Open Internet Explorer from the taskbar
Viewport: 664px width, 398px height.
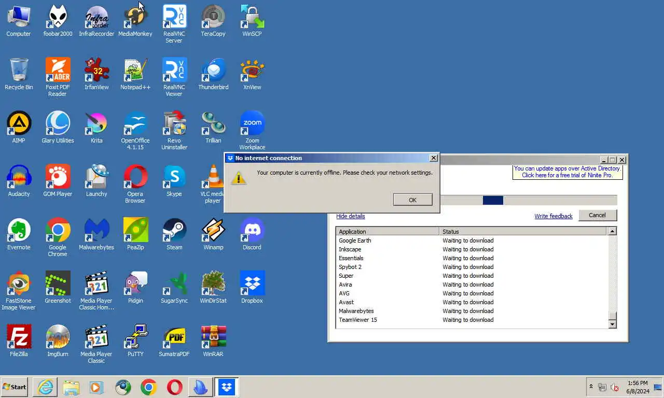pos(45,387)
